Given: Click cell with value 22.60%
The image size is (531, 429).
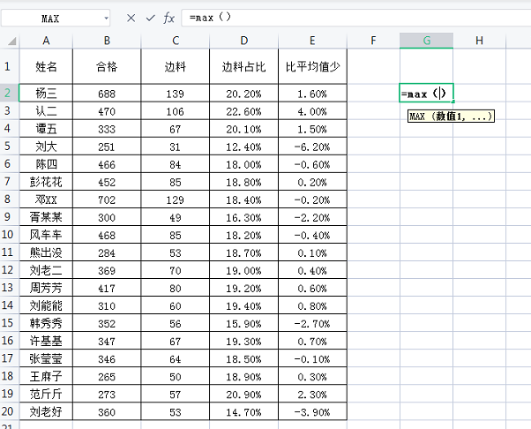Looking at the screenshot, I should click(x=243, y=111).
